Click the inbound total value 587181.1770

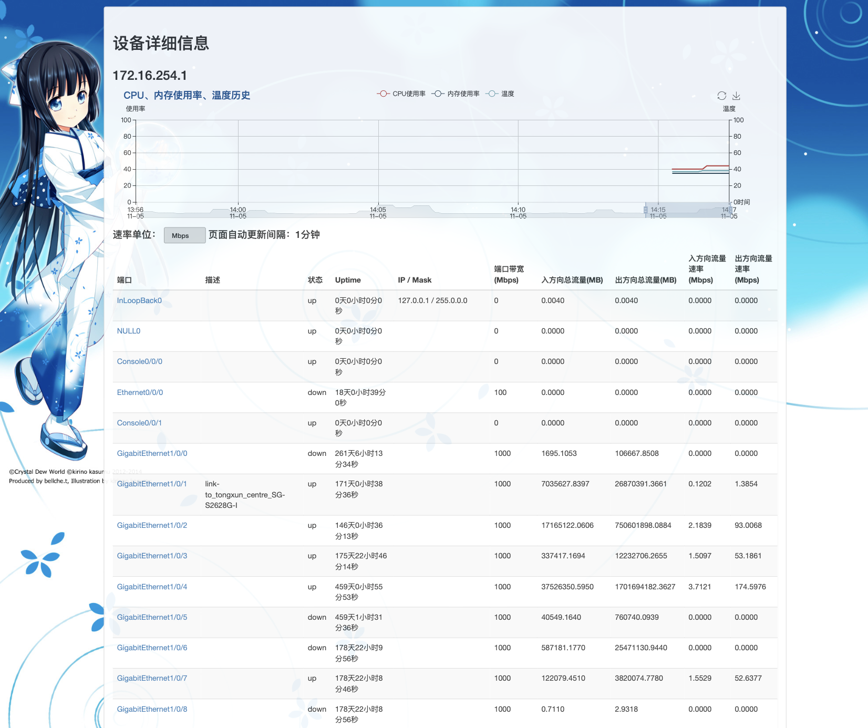tap(563, 648)
